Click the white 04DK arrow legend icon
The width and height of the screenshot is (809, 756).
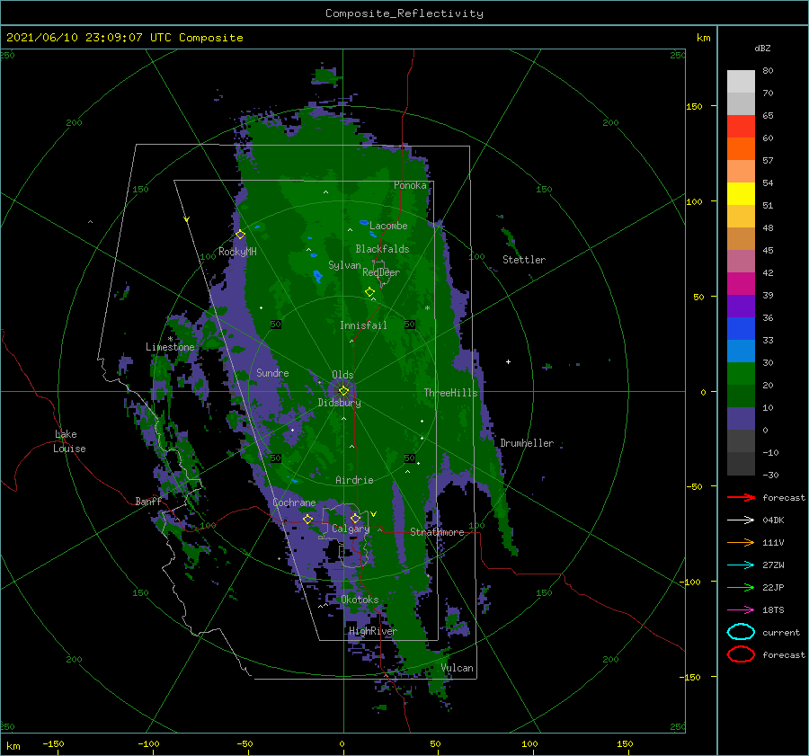(x=741, y=520)
